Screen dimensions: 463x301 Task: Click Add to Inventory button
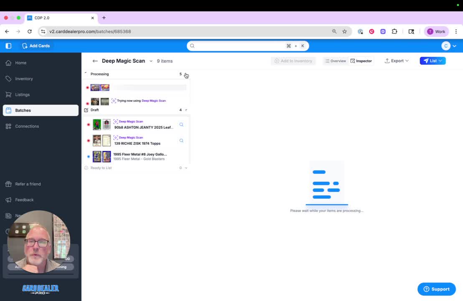pyautogui.click(x=293, y=61)
